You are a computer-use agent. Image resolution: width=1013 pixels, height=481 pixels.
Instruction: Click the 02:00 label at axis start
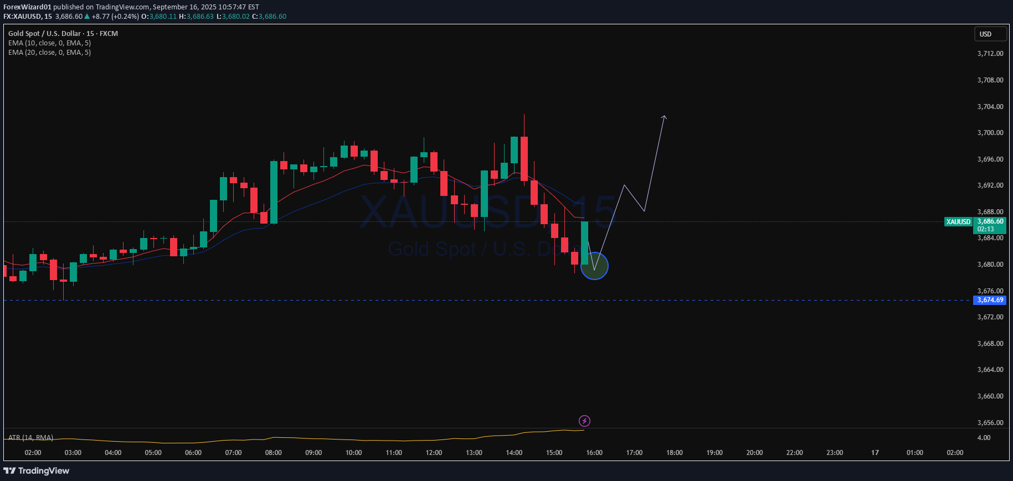coord(33,453)
